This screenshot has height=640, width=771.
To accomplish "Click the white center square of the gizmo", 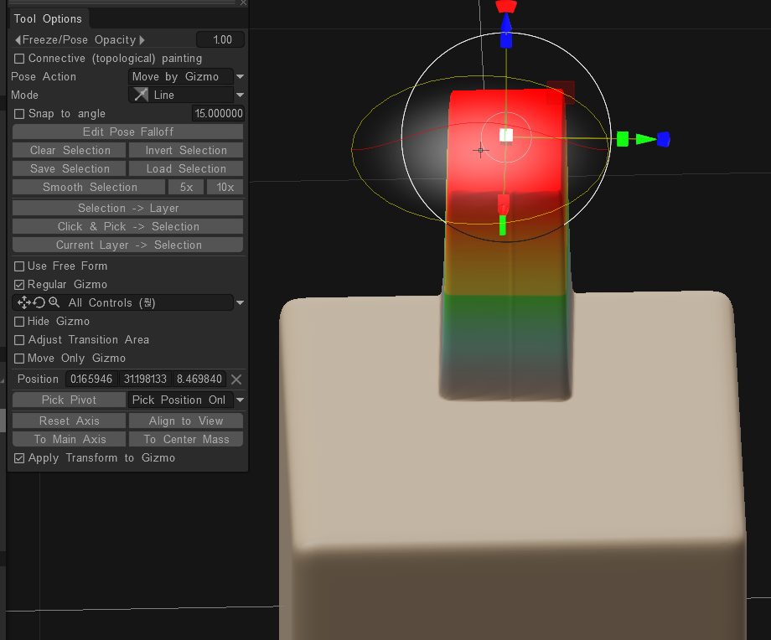I will pos(505,135).
